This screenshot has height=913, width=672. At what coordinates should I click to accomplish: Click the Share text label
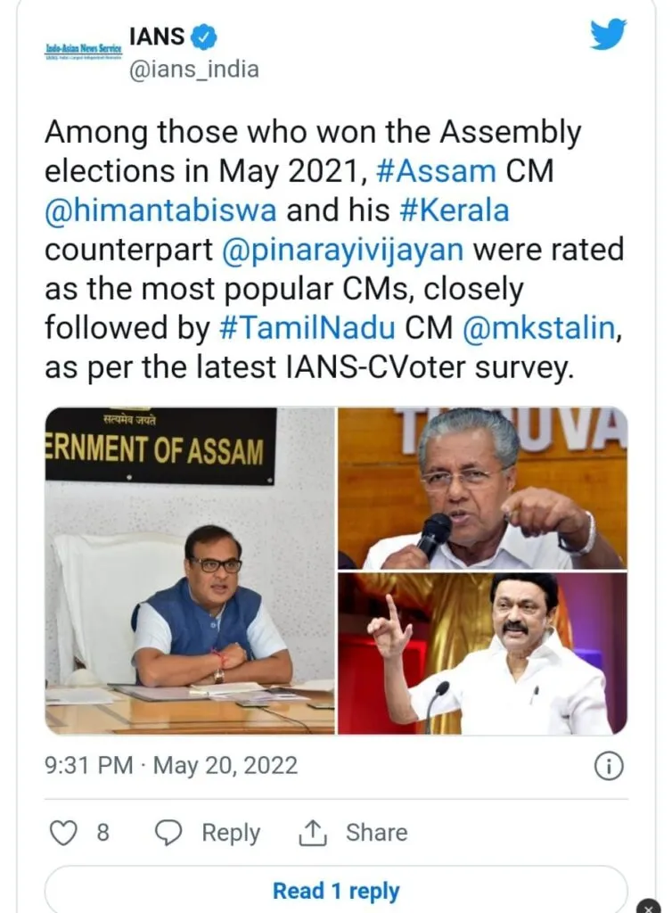click(x=376, y=833)
